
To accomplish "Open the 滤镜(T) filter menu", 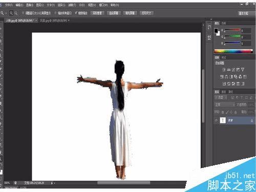I will (x=72, y=5).
